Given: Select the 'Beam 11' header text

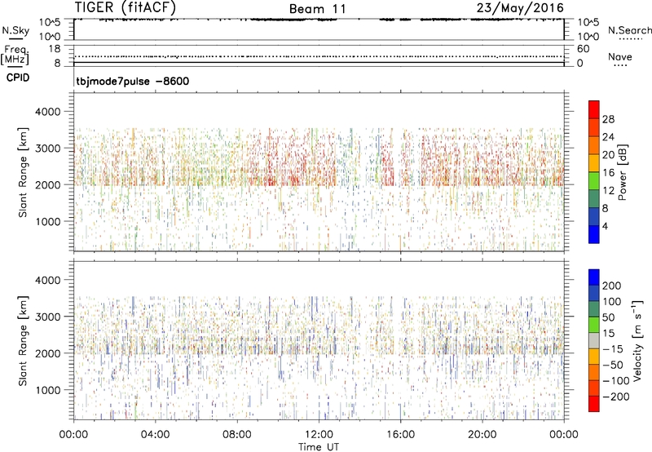Looking at the screenshot, I should tap(317, 9).
